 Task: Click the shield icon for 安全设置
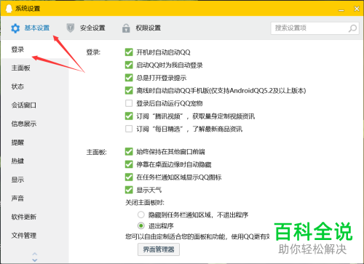(71, 28)
